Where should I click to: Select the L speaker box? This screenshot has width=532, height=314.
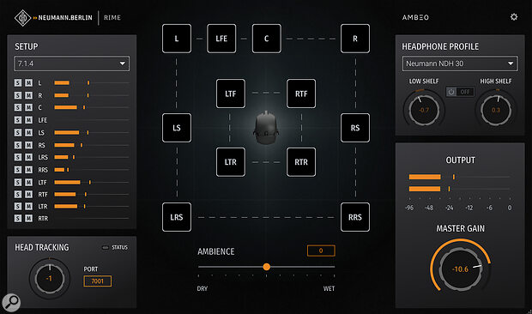click(177, 39)
